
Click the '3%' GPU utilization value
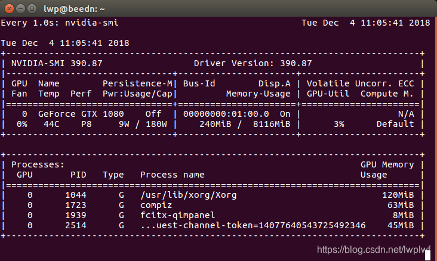tap(339, 124)
